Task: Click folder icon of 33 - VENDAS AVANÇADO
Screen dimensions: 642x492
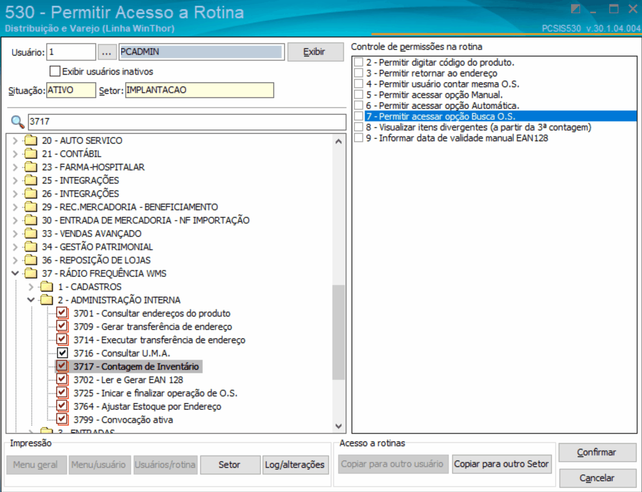Action: [30, 234]
